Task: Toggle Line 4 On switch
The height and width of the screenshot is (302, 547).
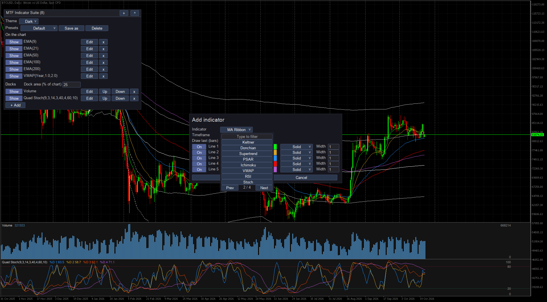Action: click(x=199, y=164)
